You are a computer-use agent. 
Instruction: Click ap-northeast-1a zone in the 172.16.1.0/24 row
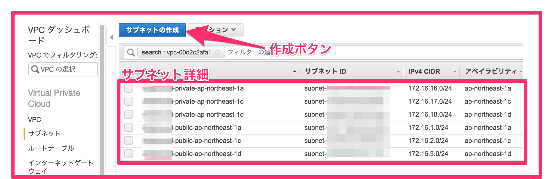488,128
